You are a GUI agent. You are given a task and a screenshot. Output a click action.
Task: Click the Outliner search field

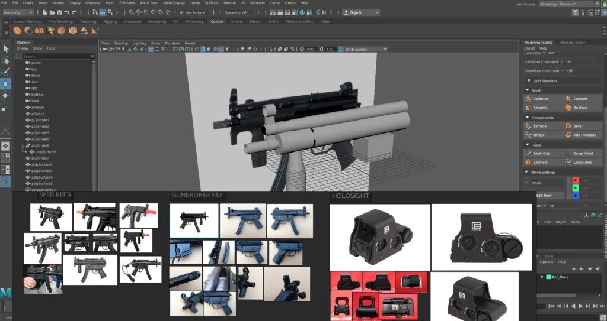57,56
